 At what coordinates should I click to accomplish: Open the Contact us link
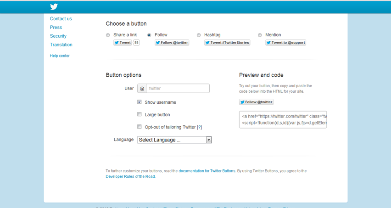(x=61, y=19)
